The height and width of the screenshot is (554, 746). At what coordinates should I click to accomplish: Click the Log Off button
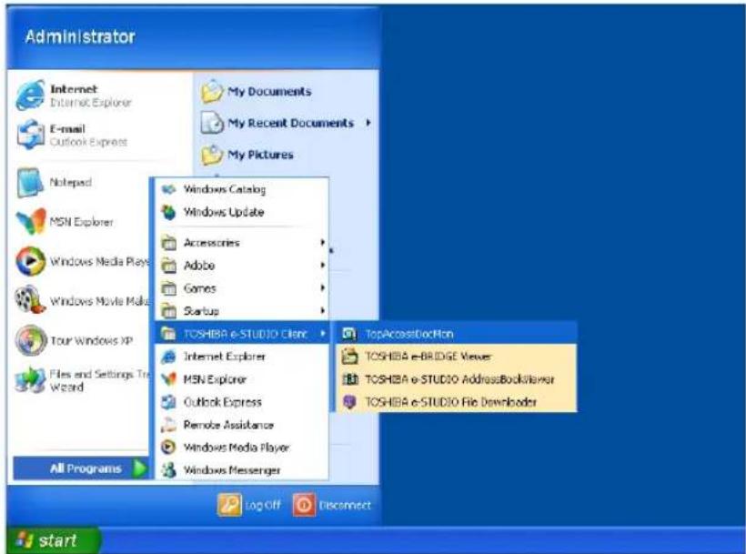(249, 505)
